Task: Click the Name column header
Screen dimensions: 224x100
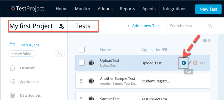Action: point(106,50)
